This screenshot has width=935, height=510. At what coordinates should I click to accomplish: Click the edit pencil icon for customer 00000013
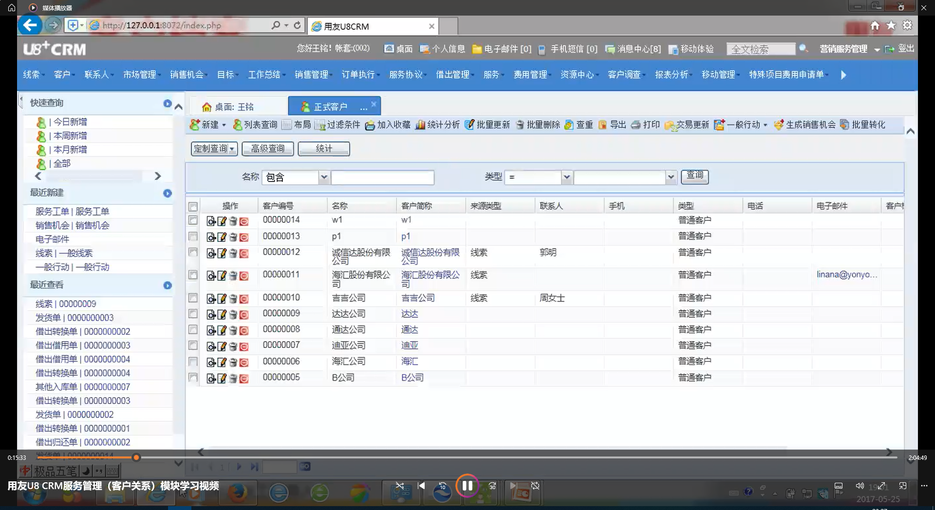(x=222, y=237)
